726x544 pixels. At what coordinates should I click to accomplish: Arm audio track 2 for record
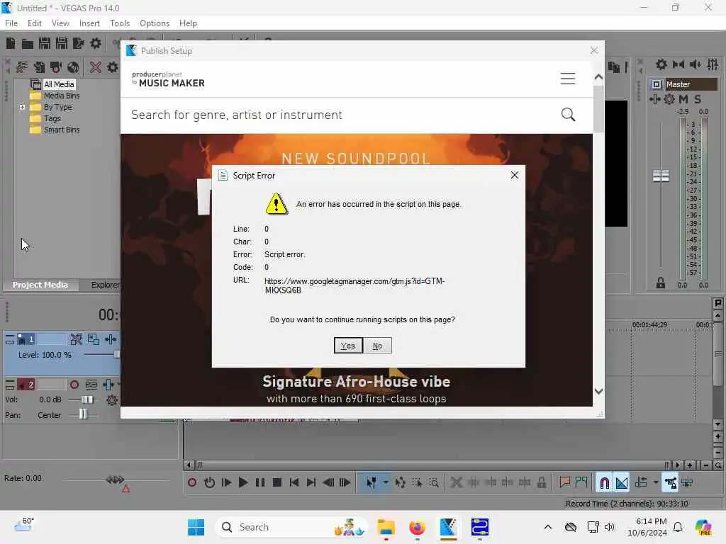pyautogui.click(x=74, y=385)
